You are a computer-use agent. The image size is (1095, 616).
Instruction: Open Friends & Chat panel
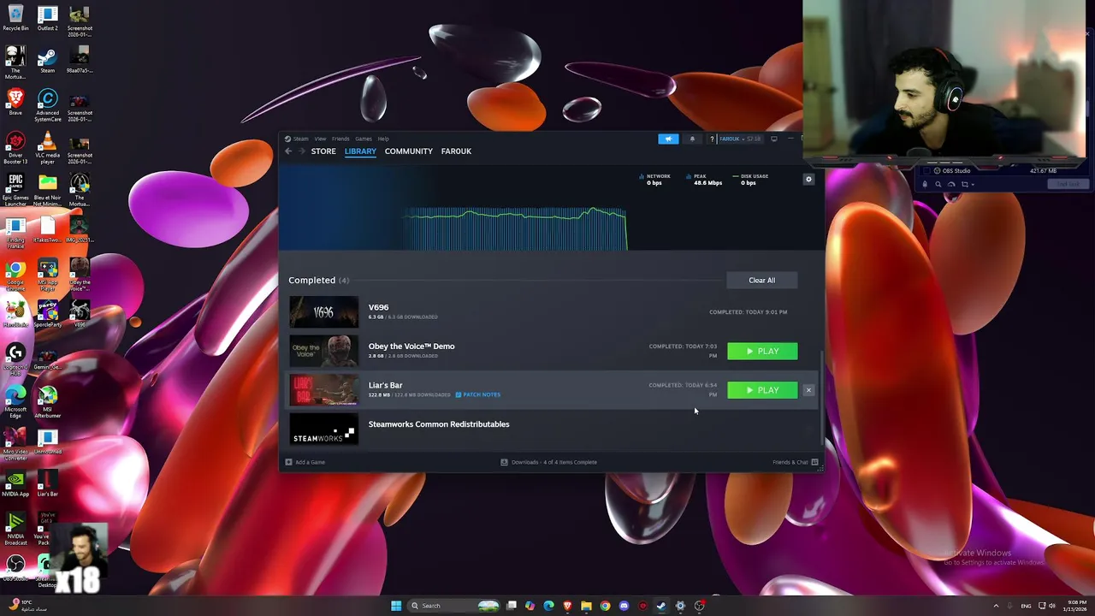tap(796, 462)
